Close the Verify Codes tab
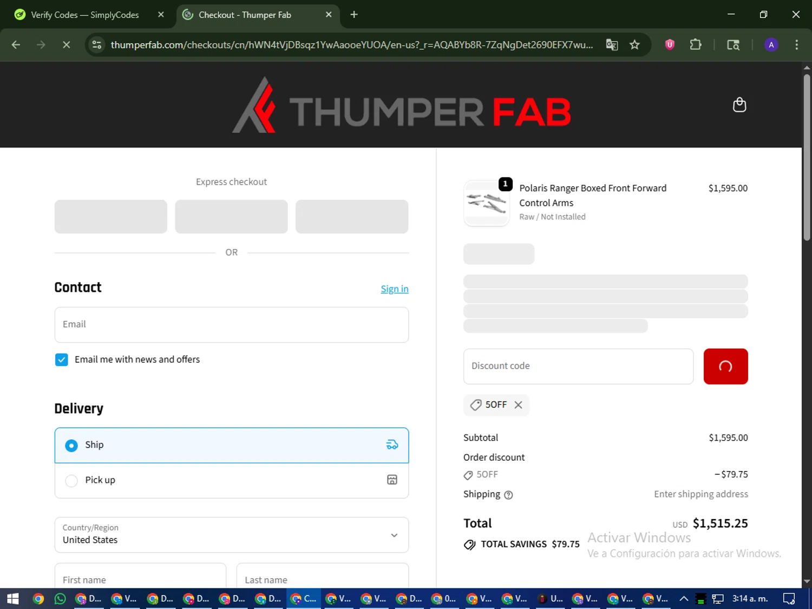This screenshot has width=812, height=609. (x=161, y=15)
